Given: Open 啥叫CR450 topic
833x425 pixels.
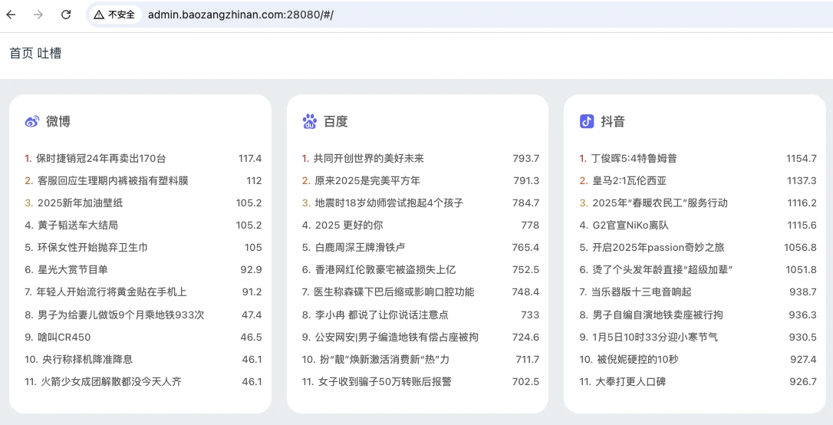Looking at the screenshot, I should (64, 338).
